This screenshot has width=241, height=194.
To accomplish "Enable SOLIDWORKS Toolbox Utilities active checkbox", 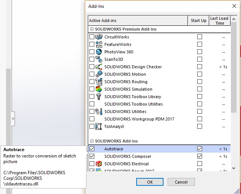I will [x=92, y=104].
